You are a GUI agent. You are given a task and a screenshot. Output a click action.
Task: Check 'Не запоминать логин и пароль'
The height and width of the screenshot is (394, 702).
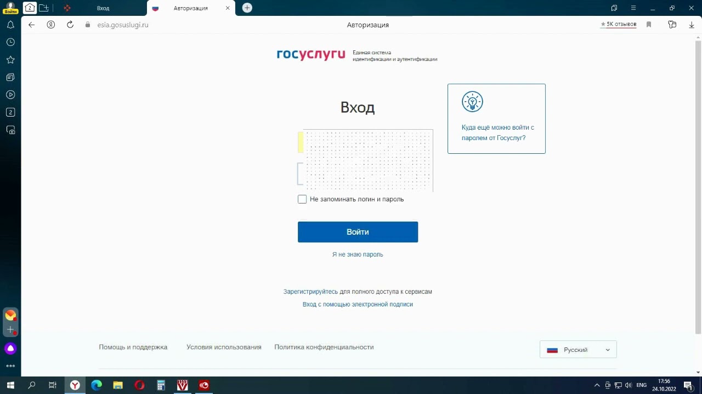point(302,199)
